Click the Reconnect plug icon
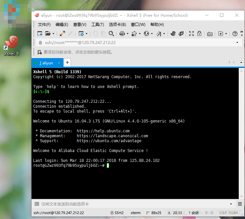 click(62, 33)
